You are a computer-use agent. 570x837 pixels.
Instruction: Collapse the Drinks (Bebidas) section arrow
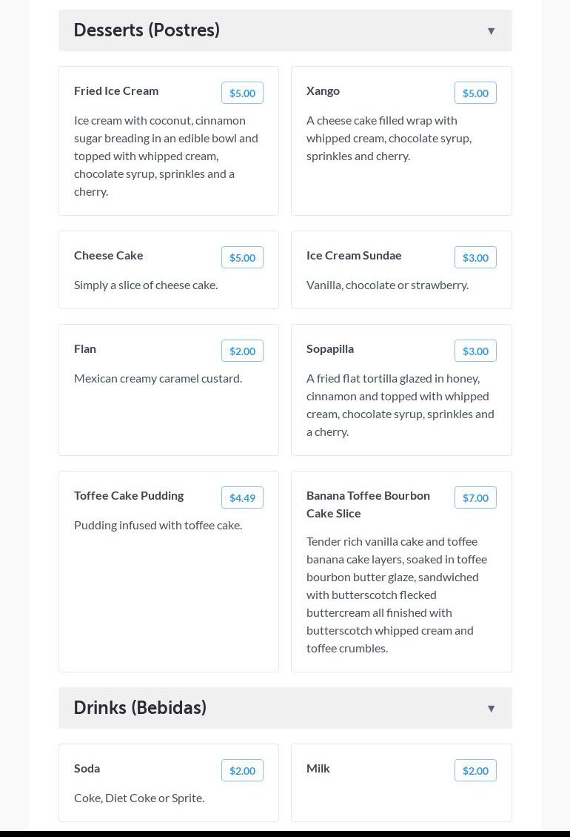[491, 709]
